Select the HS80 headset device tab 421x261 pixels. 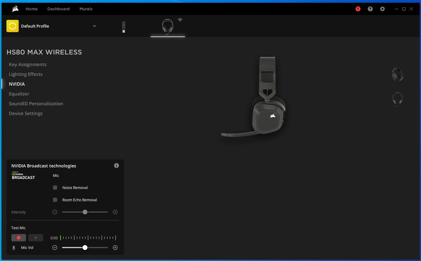tap(168, 27)
